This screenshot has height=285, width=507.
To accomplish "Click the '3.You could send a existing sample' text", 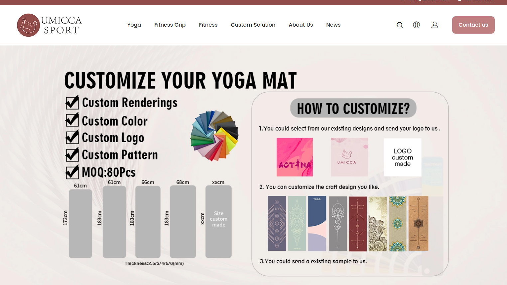I will pyautogui.click(x=313, y=261).
